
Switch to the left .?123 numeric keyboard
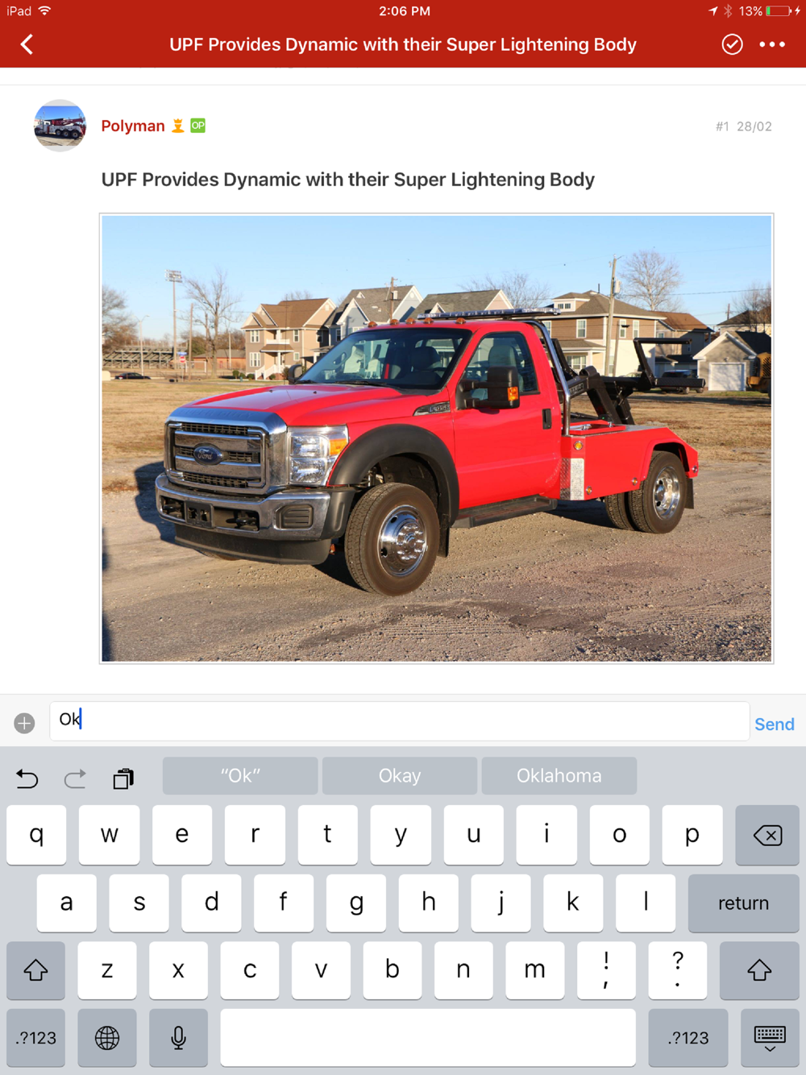pos(35,1038)
